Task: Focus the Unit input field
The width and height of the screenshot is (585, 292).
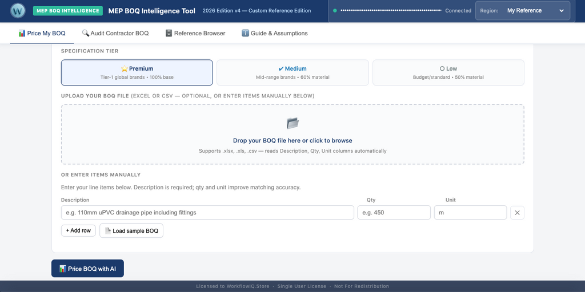Action: (x=471, y=213)
